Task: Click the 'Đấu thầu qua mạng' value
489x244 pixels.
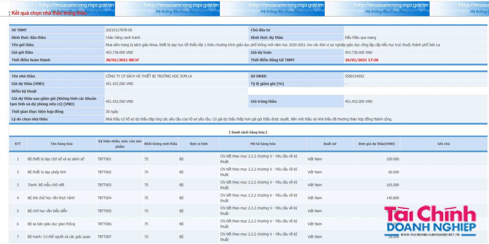Action: [360, 38]
